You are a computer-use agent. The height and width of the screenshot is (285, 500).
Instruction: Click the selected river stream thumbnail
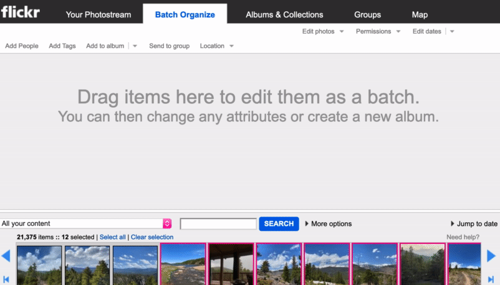(183, 264)
